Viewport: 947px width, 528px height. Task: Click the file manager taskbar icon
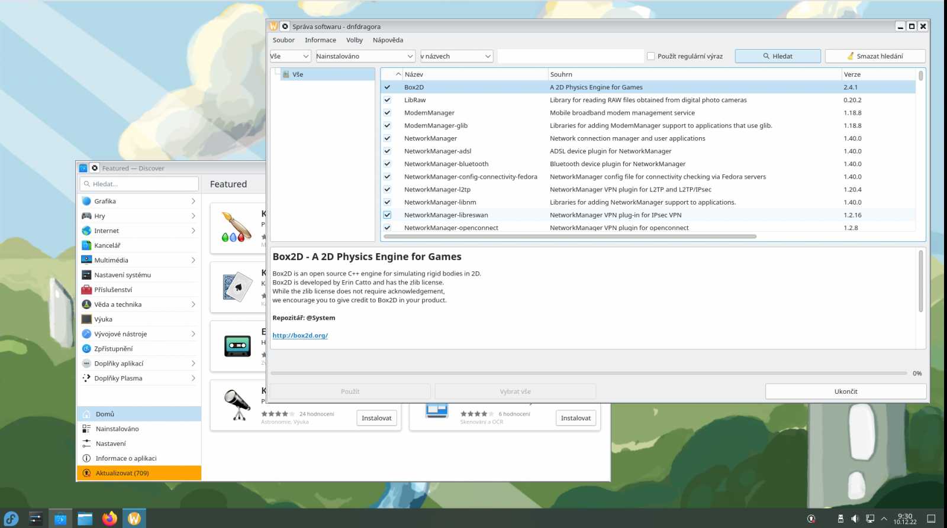[85, 519]
